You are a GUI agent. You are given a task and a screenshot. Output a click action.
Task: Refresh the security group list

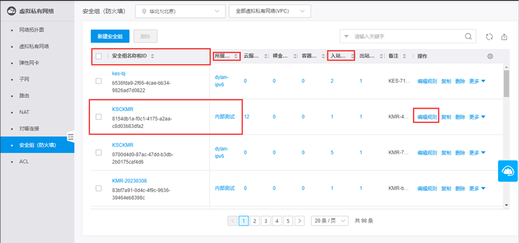489,37
